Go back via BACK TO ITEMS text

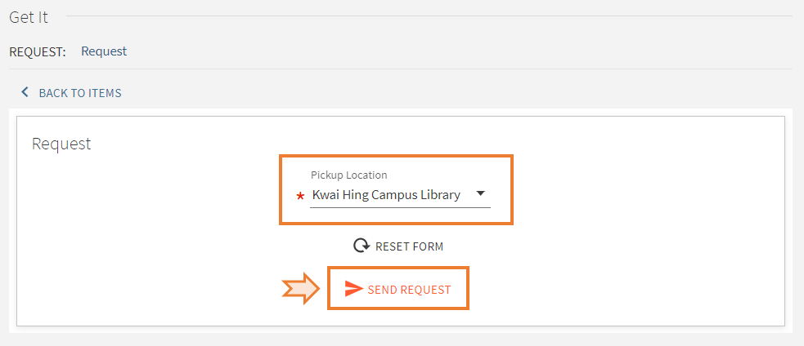pyautogui.click(x=80, y=93)
